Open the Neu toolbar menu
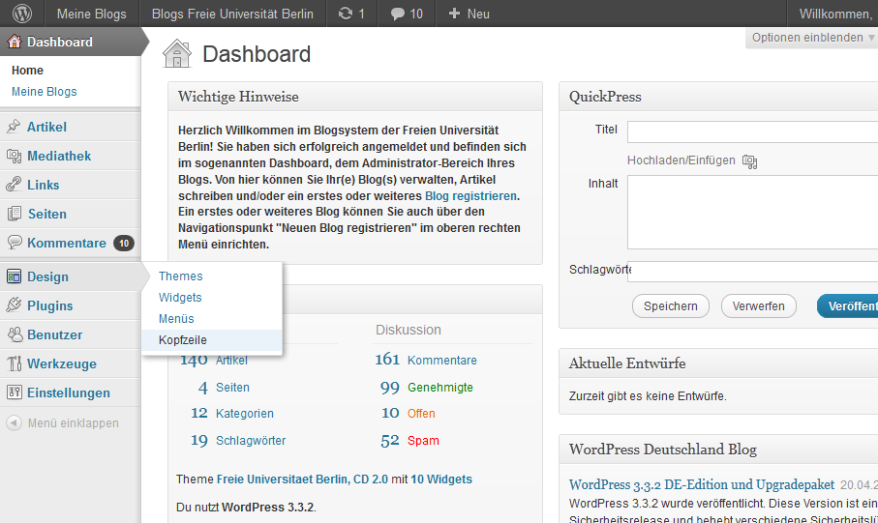This screenshot has height=523, width=878. point(469,14)
